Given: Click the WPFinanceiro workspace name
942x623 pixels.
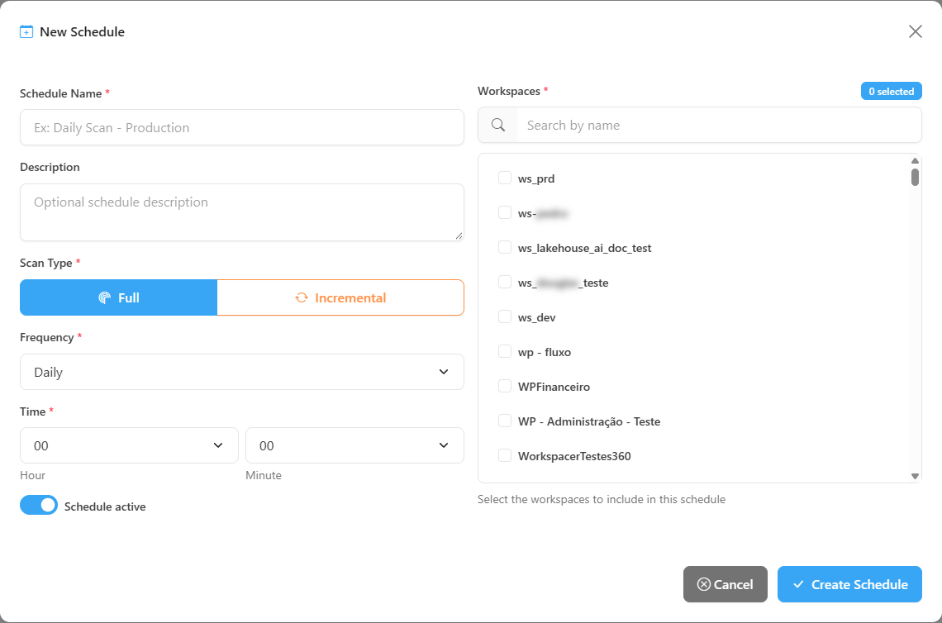Looking at the screenshot, I should [554, 387].
